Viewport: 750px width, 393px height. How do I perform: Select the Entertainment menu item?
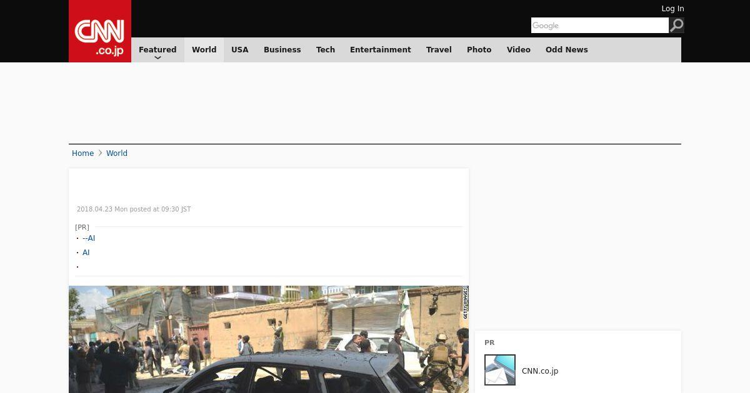coord(381,50)
